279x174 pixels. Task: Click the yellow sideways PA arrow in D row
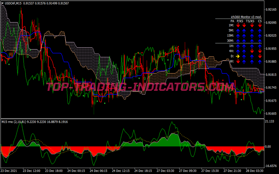tap(238, 56)
